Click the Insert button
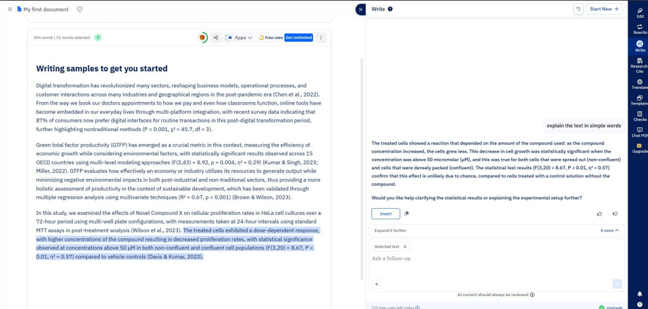 tap(386, 214)
